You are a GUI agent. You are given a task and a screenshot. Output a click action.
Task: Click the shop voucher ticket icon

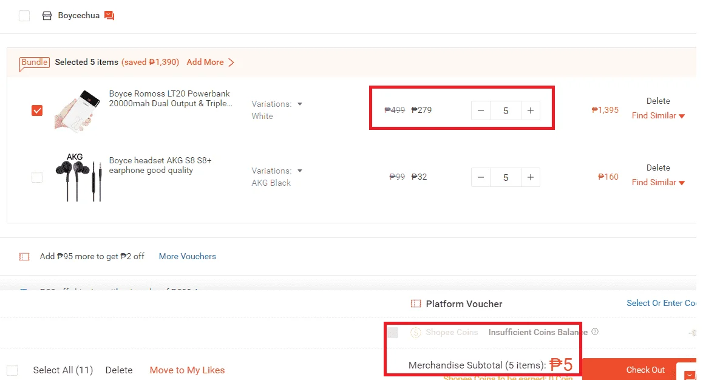24,257
